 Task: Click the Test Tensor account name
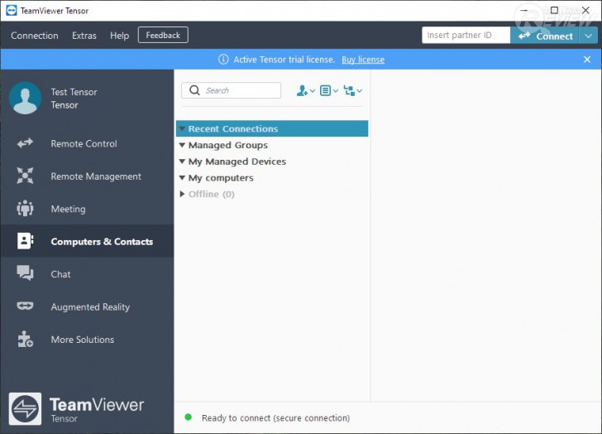74,92
